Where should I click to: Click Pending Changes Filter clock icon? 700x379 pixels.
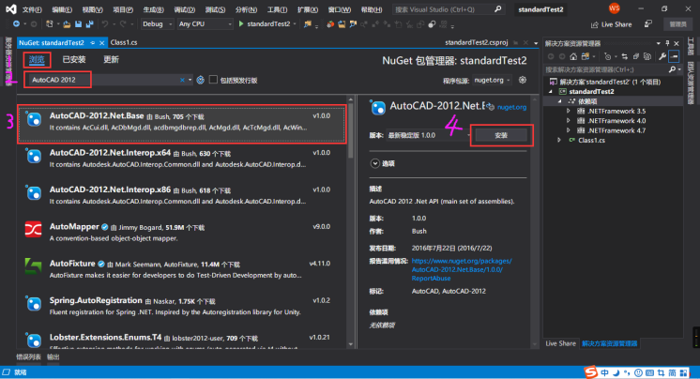(607, 56)
